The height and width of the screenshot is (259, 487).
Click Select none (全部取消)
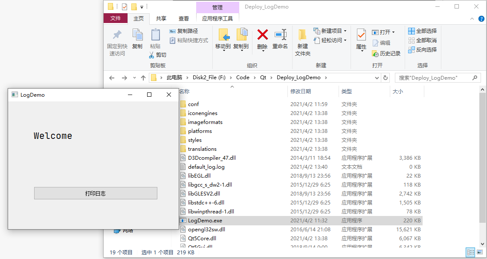423,40
